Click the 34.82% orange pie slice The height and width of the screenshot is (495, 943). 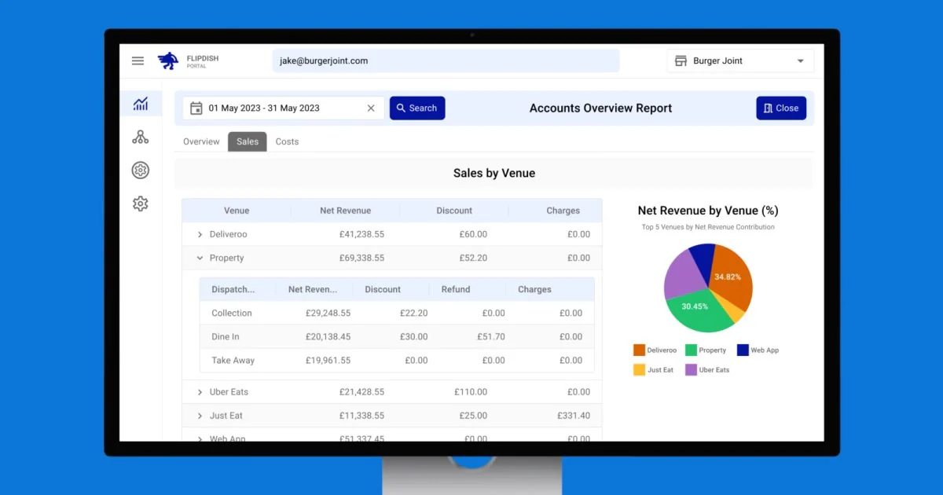coord(729,277)
